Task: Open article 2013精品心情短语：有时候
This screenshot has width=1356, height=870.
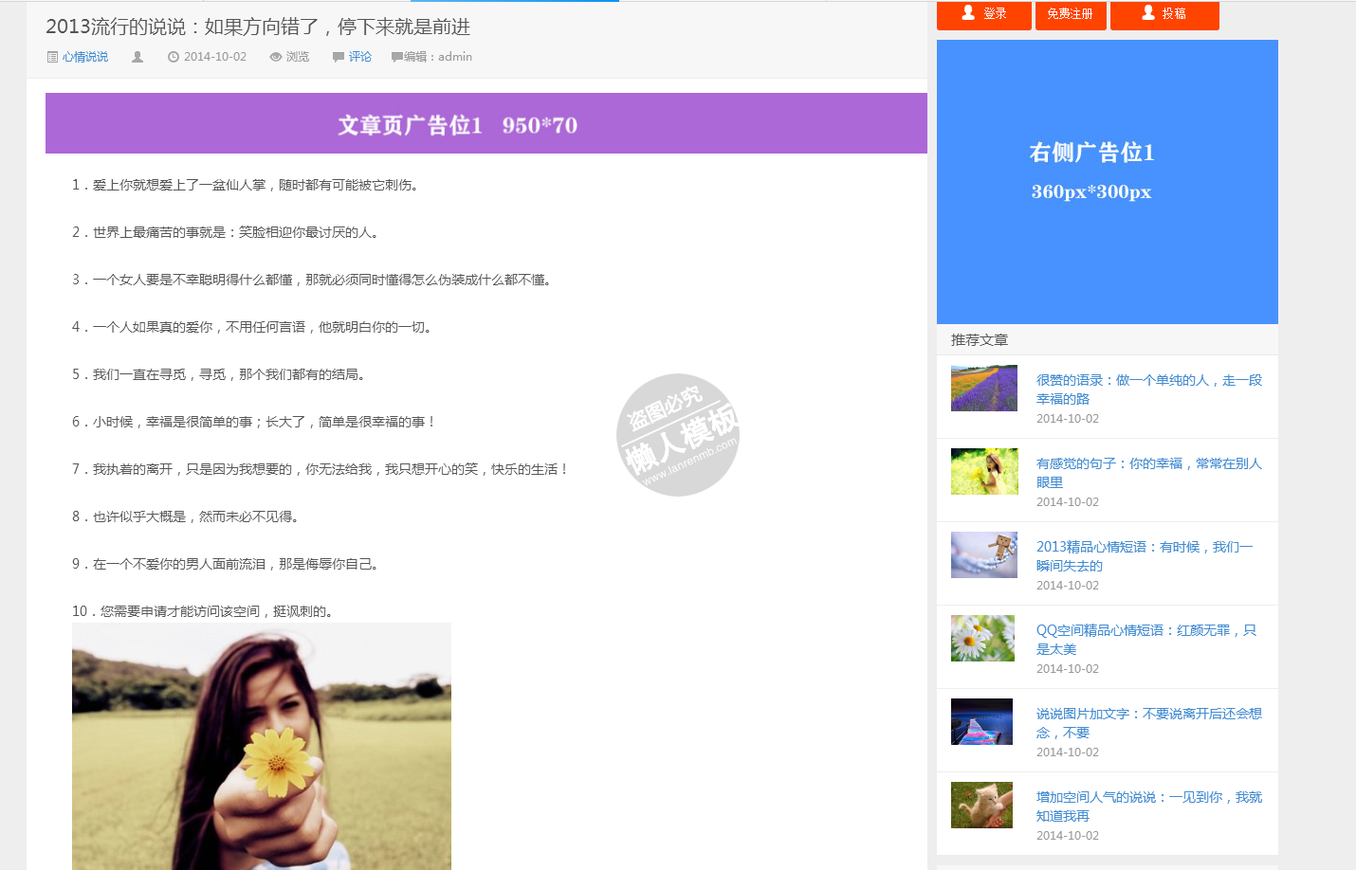Action: pos(1145,556)
